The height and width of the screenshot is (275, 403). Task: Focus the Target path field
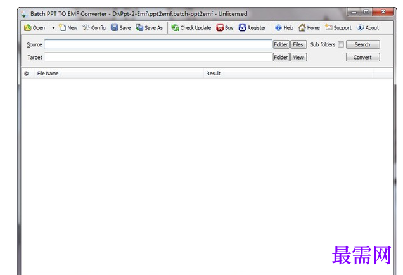point(158,57)
